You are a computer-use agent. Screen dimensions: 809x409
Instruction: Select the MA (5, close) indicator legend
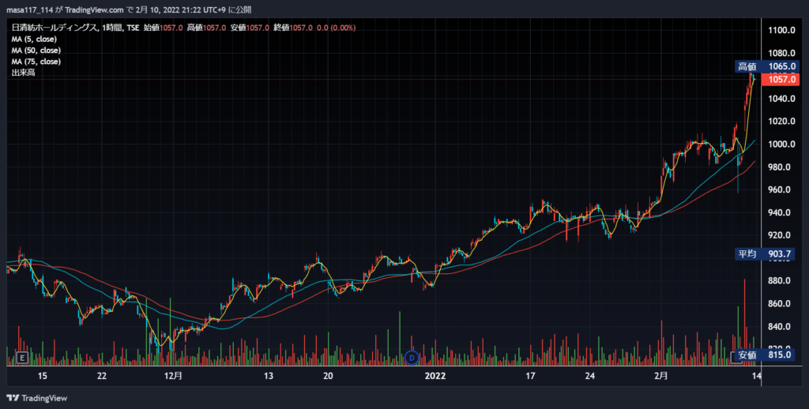(x=34, y=39)
